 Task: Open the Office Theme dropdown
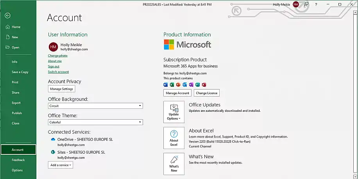pos(95,122)
